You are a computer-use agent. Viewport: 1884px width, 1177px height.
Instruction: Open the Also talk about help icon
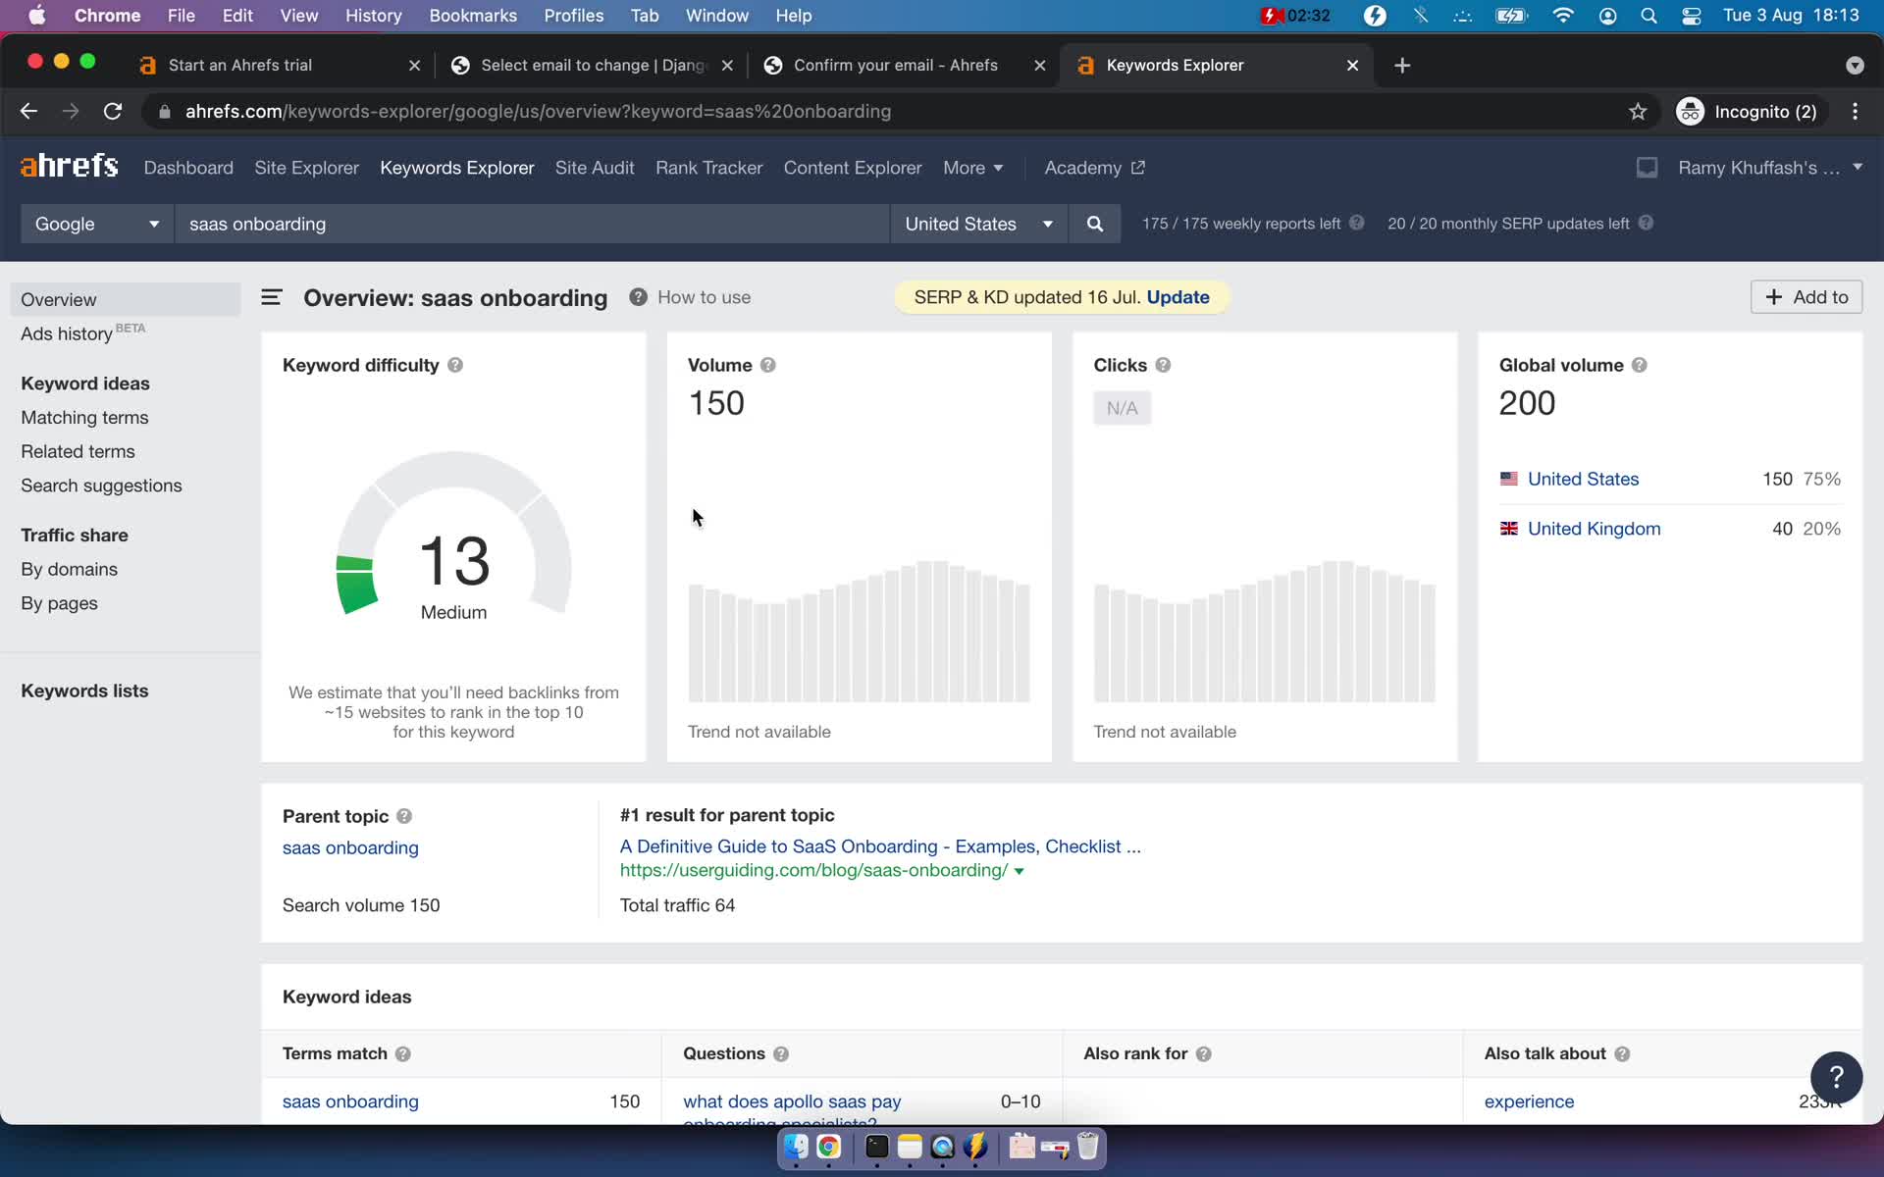(x=1622, y=1053)
